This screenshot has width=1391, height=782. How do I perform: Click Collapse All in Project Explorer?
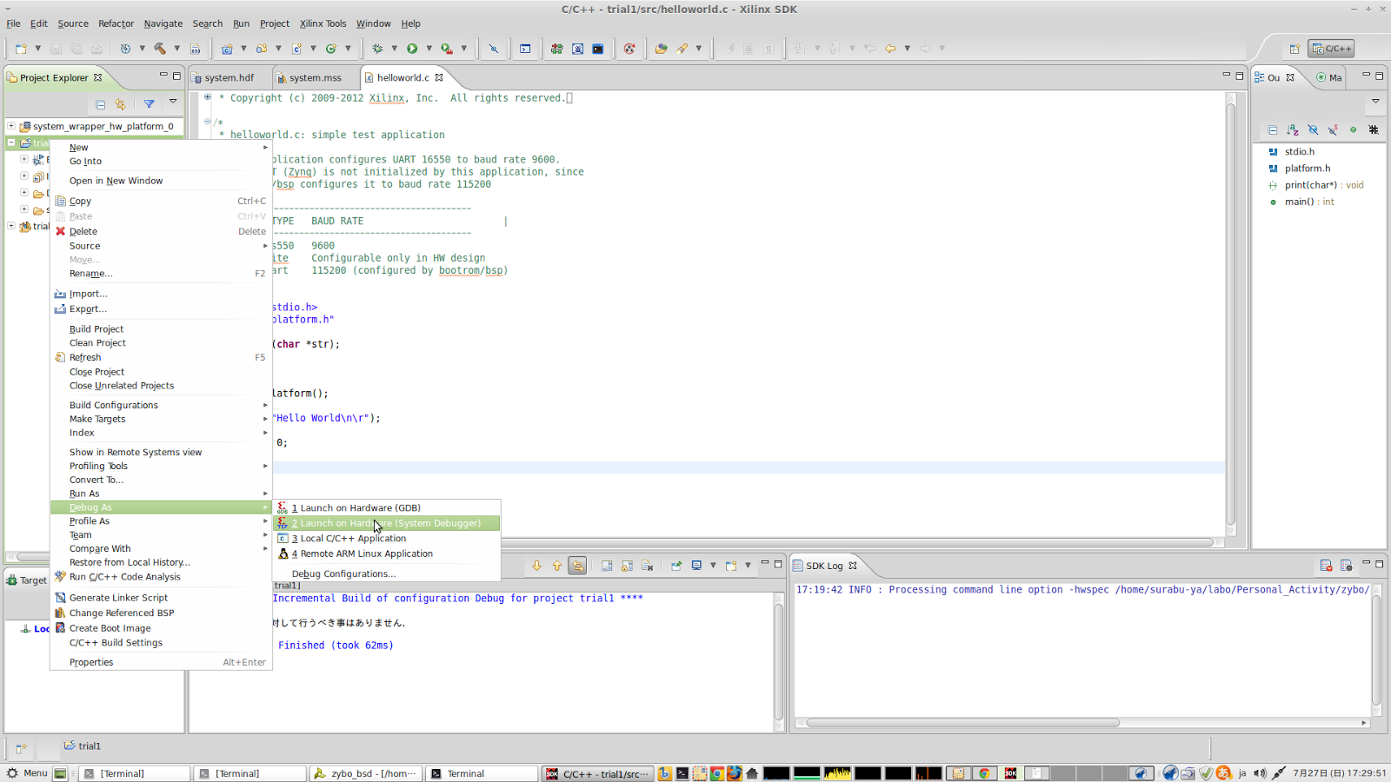101,104
